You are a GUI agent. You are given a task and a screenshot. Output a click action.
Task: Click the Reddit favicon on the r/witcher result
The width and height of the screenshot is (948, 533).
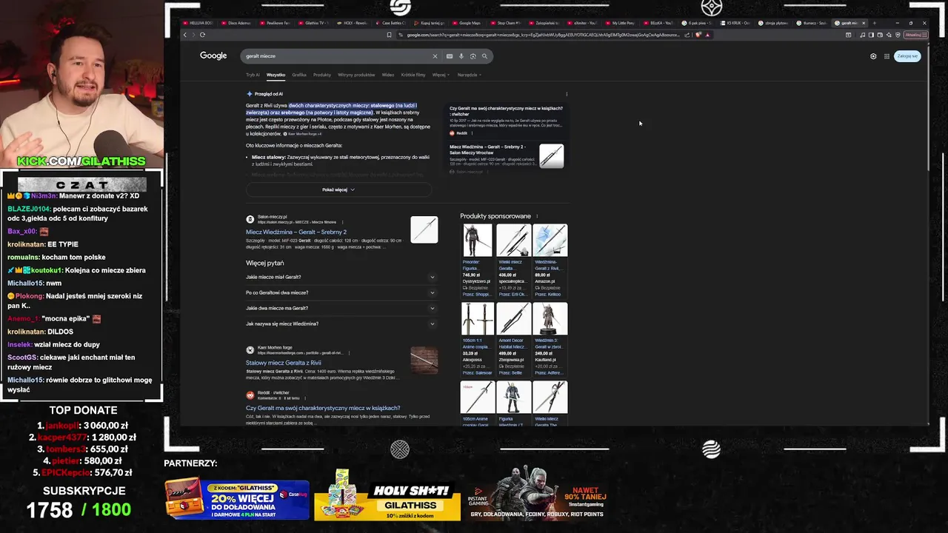coord(250,395)
